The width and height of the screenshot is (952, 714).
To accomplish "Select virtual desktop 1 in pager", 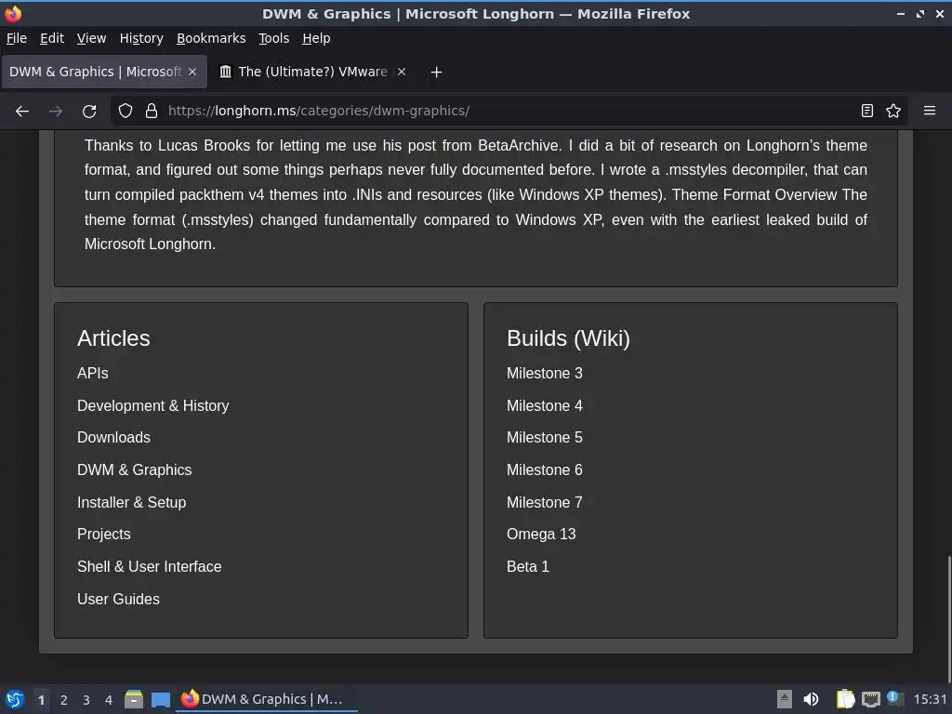I will click(x=41, y=700).
